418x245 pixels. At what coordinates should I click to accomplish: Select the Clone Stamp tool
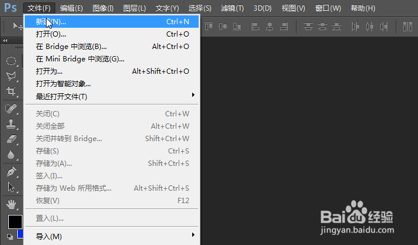11,124
